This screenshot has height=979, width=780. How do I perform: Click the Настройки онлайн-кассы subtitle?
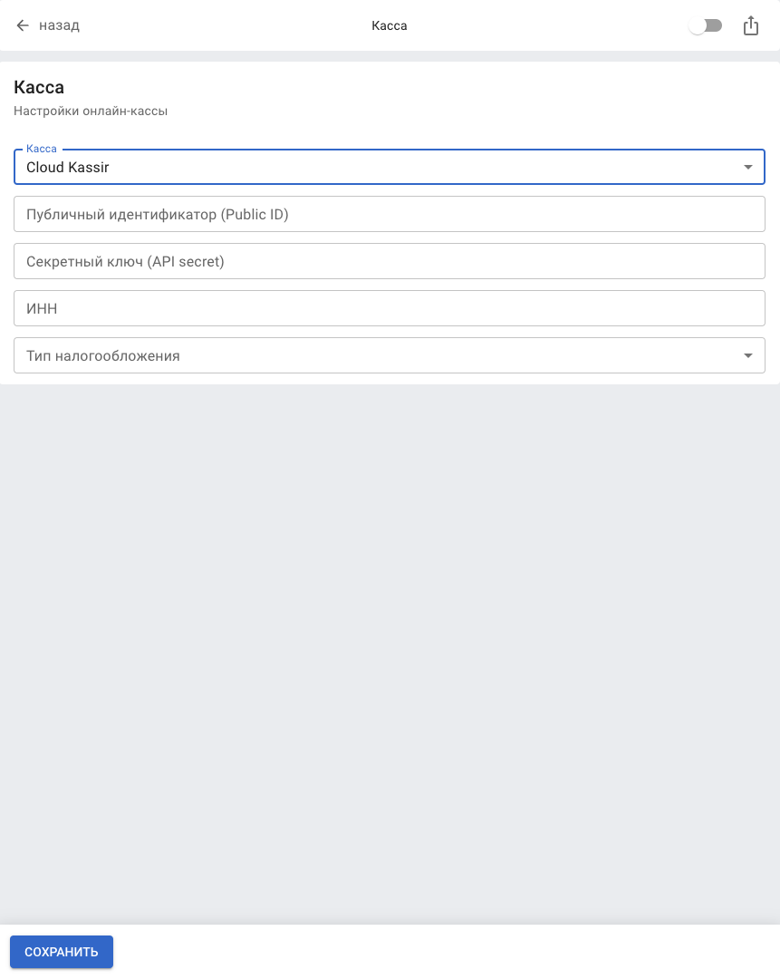click(x=91, y=111)
